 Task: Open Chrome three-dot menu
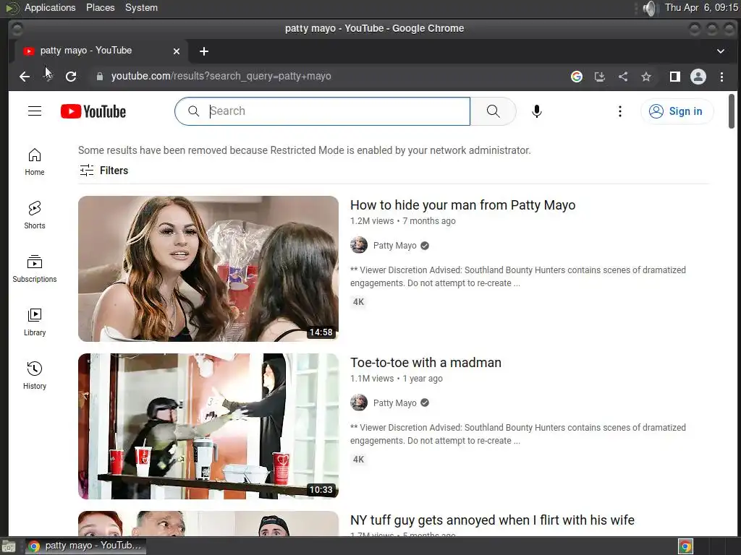coord(721,77)
